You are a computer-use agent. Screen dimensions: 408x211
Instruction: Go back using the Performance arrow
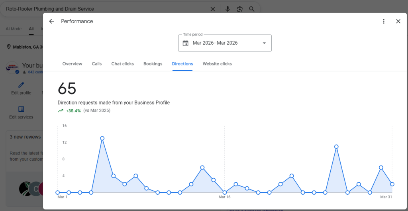coord(51,22)
